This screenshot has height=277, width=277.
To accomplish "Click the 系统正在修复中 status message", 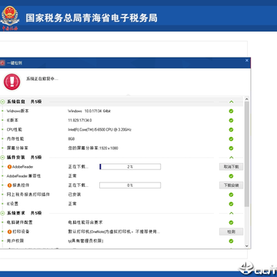I will point(42,78).
